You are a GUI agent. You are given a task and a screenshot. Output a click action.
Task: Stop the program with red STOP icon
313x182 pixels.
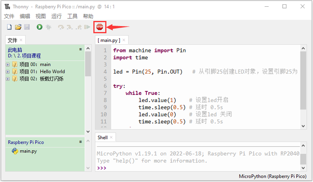(x=100, y=27)
